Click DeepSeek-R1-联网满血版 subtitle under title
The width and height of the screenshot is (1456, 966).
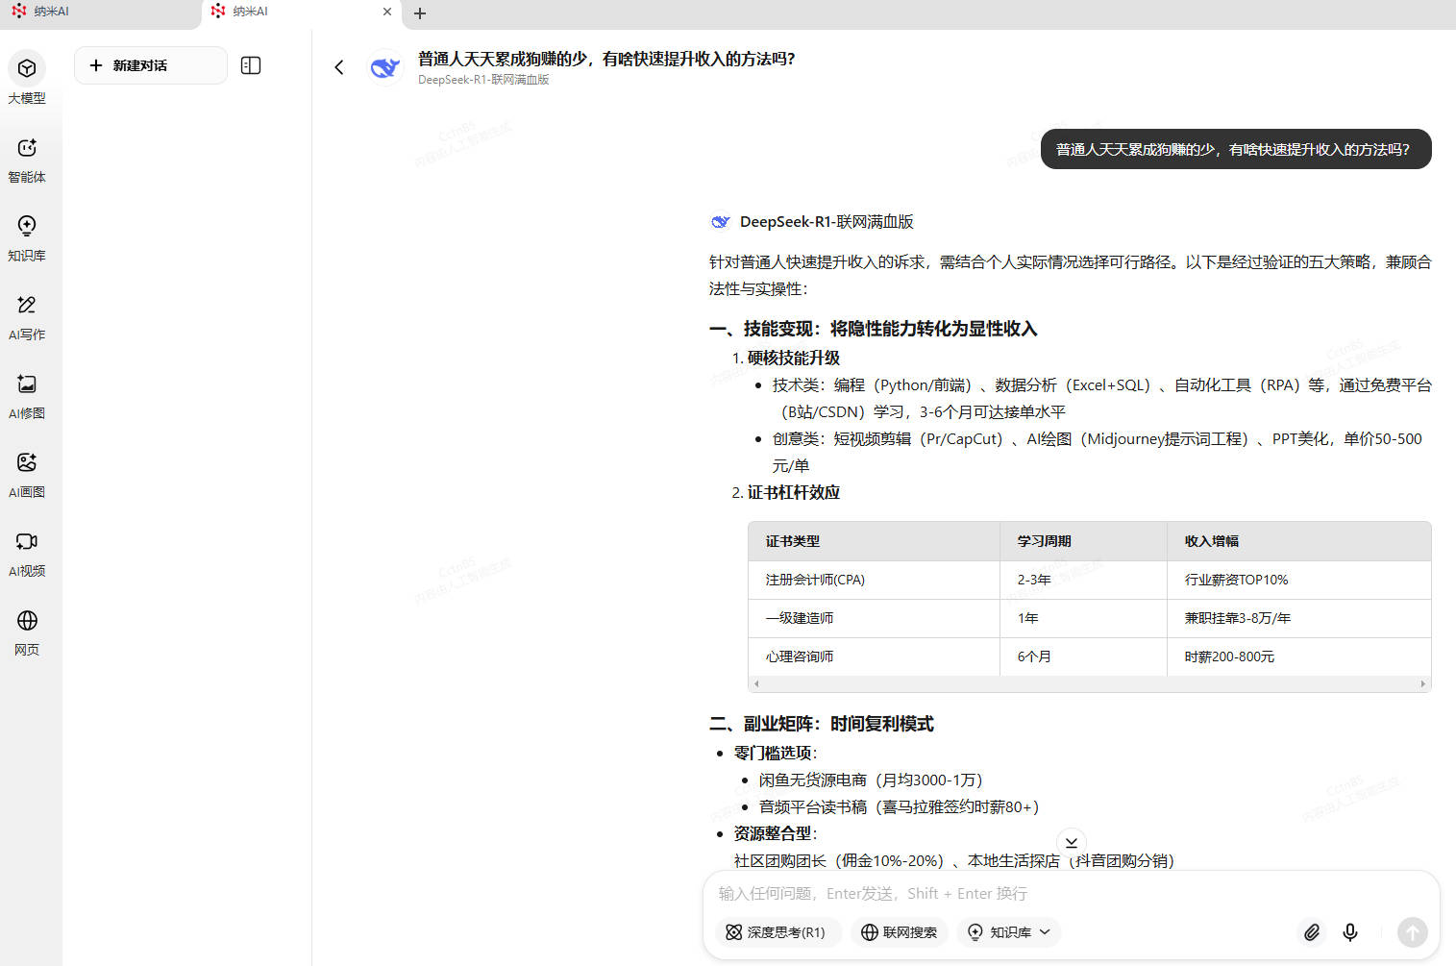tap(483, 80)
